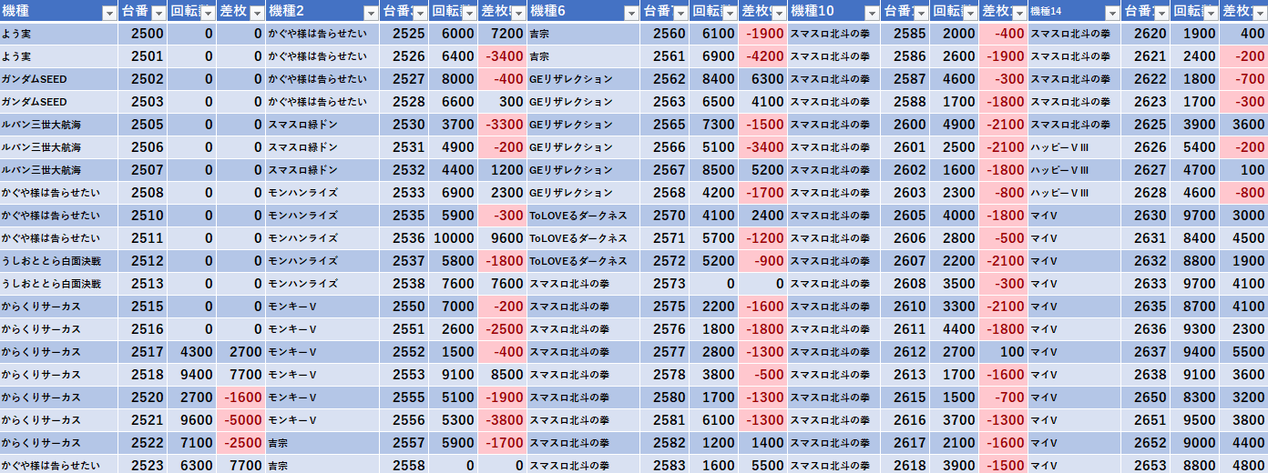Open the 機種 column filter dropdown
Viewport: 1268px width, 473px height.
tap(109, 13)
